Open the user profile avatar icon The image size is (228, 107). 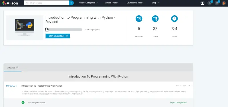[202, 3]
